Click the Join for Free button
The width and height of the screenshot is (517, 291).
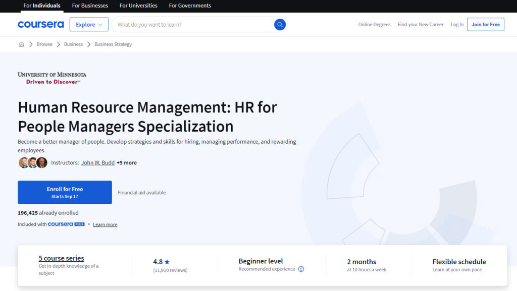pos(486,24)
